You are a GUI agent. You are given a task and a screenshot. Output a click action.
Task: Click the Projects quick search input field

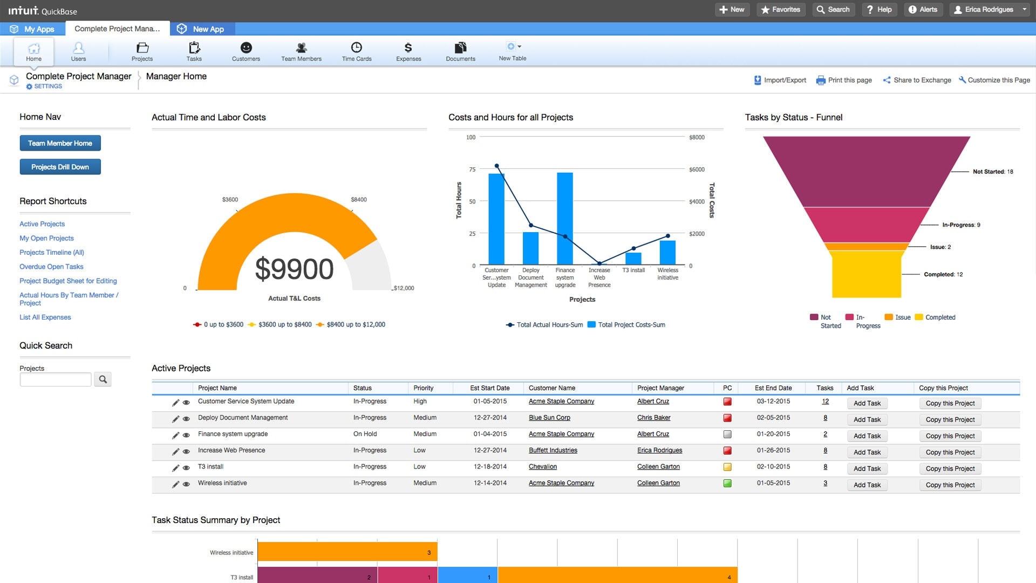pyautogui.click(x=55, y=379)
